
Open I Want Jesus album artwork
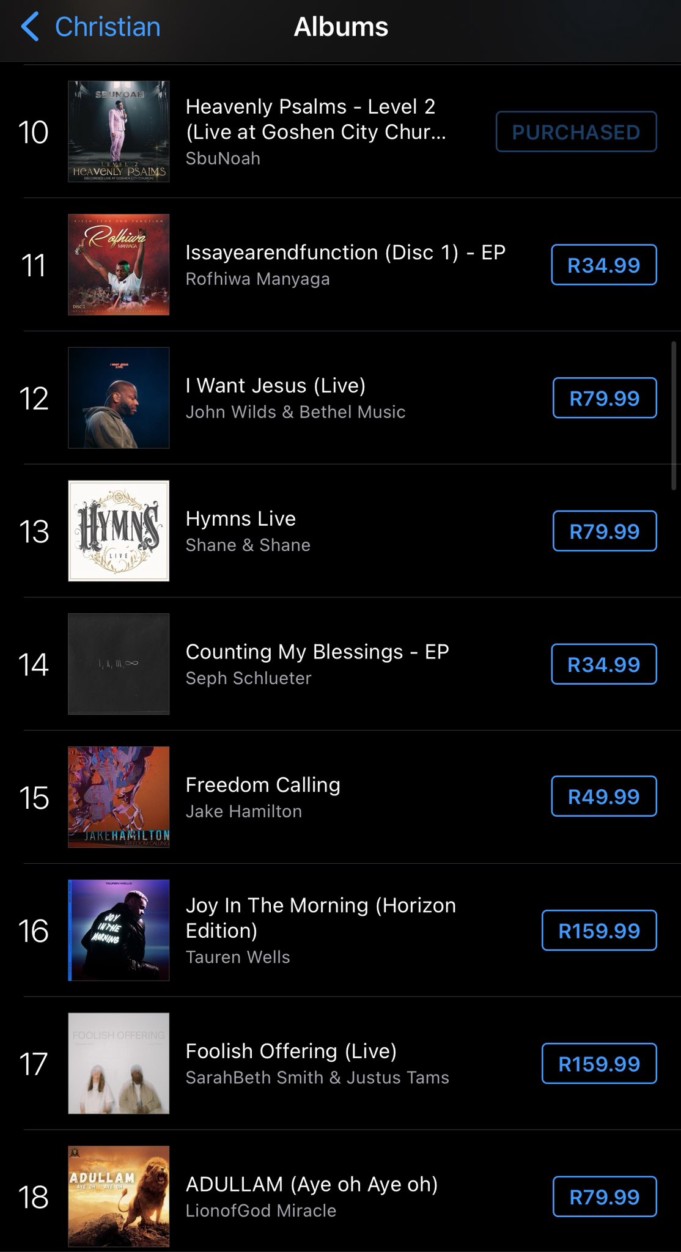point(119,398)
